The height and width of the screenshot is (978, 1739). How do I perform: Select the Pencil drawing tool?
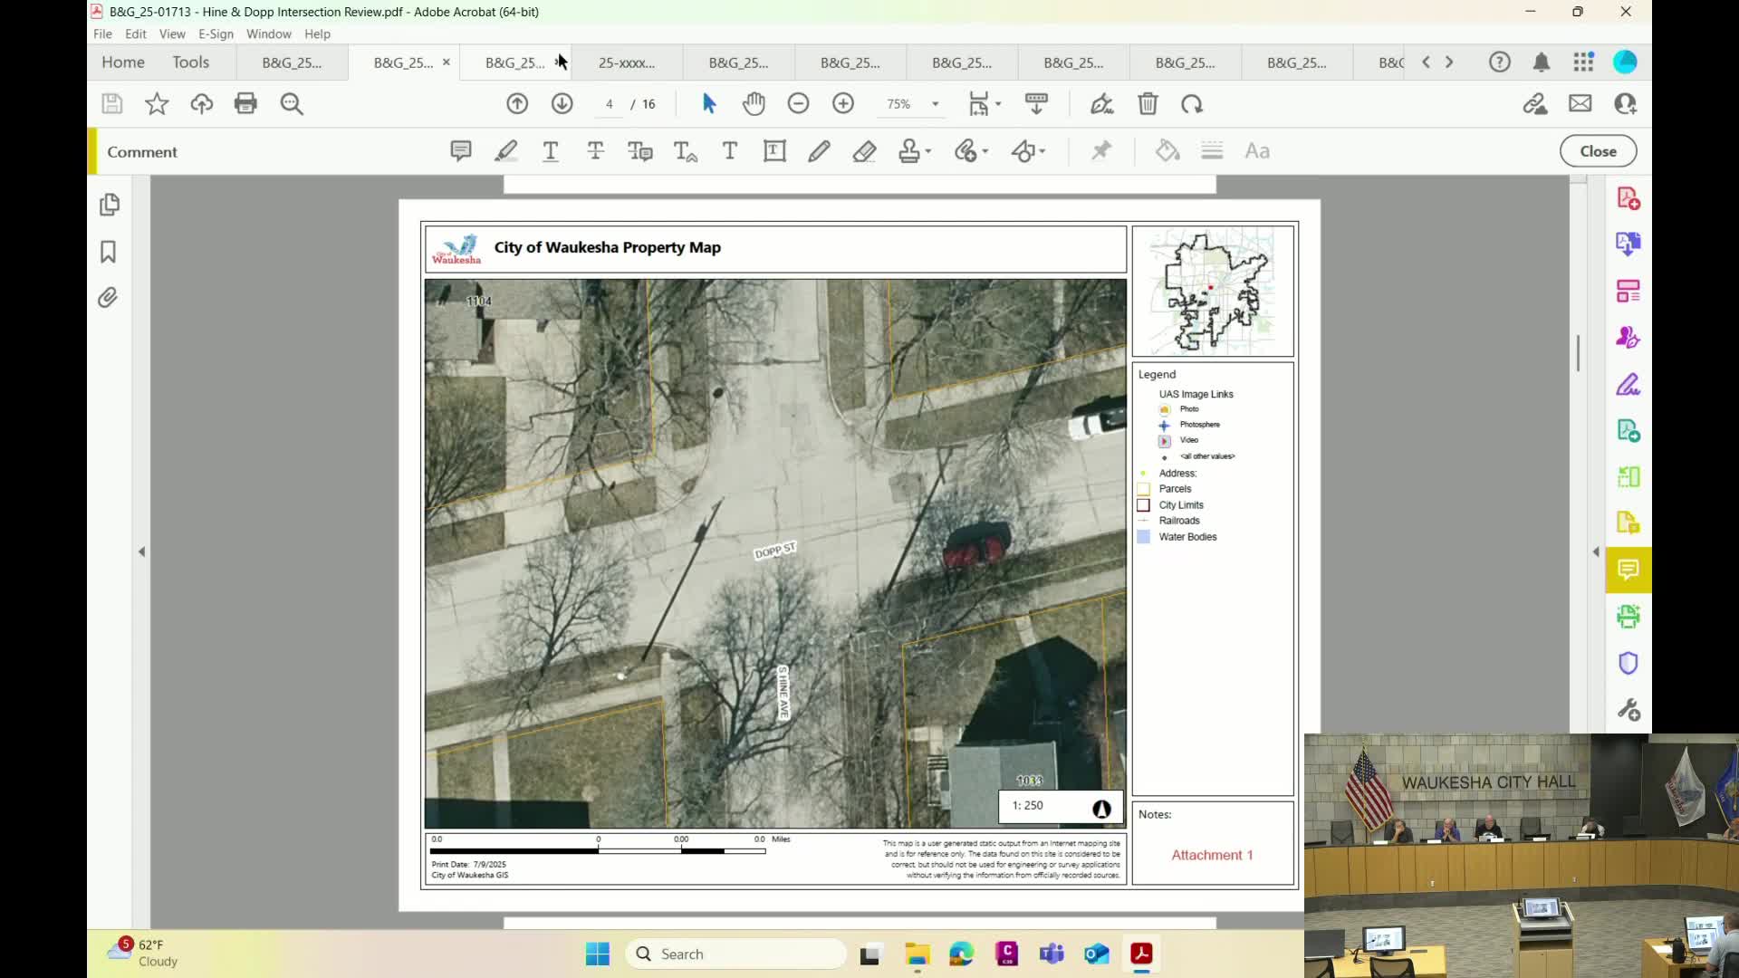coord(819,151)
